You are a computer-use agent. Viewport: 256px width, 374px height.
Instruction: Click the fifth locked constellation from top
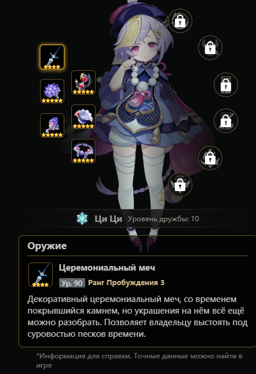pyautogui.click(x=210, y=158)
